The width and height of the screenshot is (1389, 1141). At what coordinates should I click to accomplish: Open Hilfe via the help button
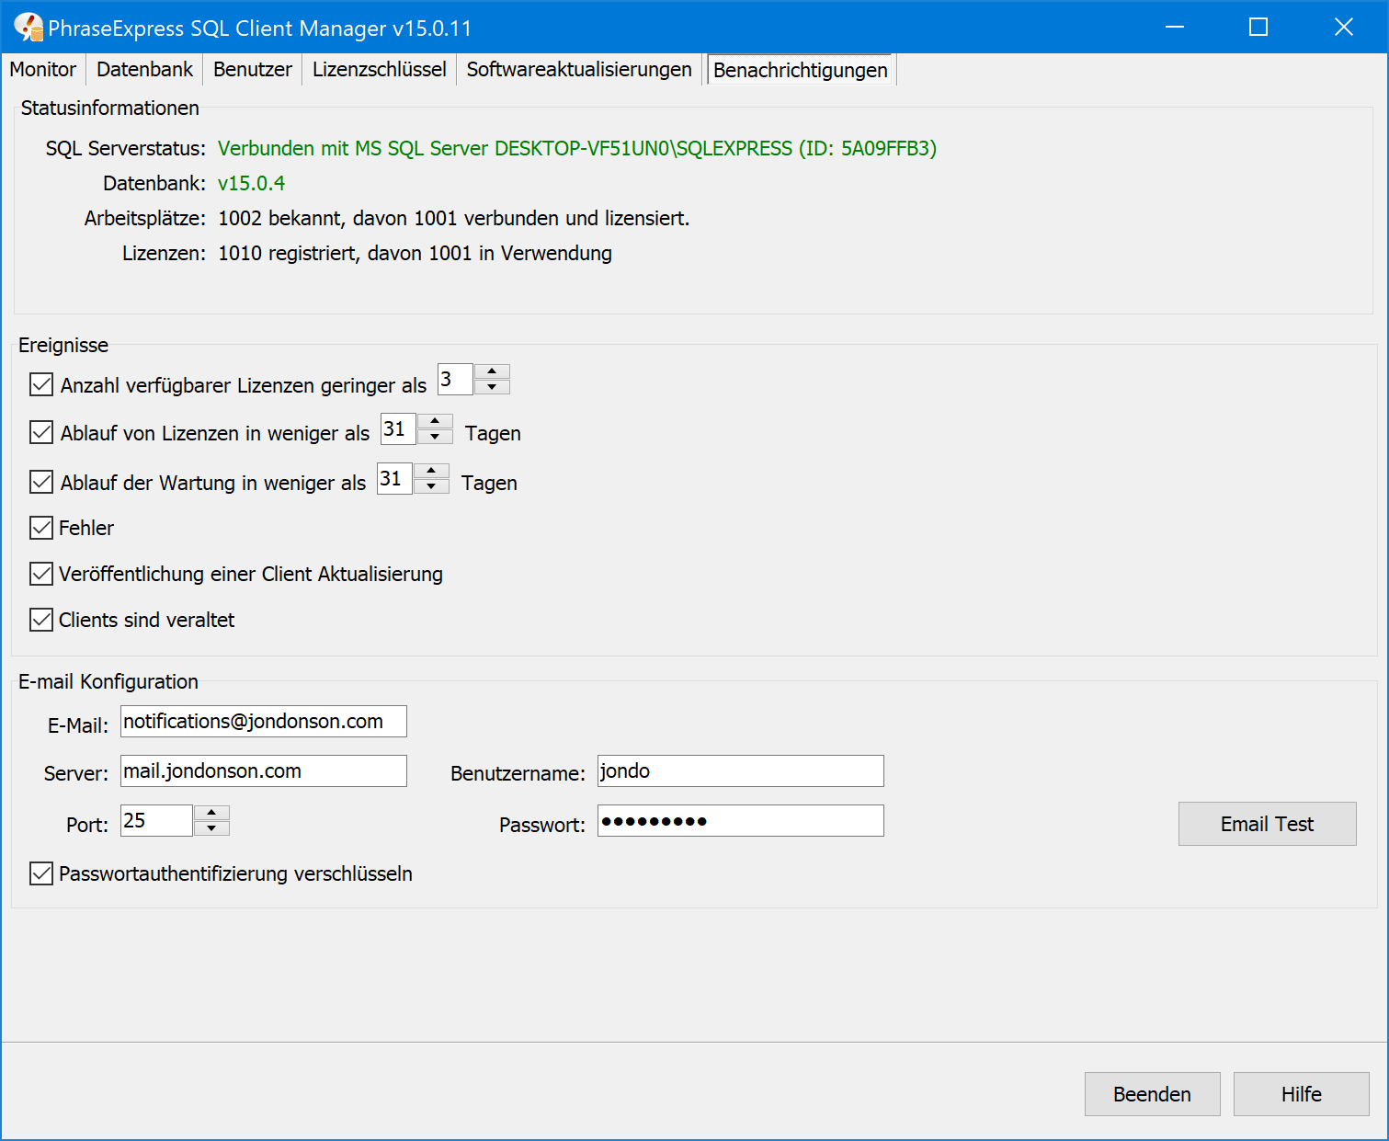(x=1301, y=1094)
